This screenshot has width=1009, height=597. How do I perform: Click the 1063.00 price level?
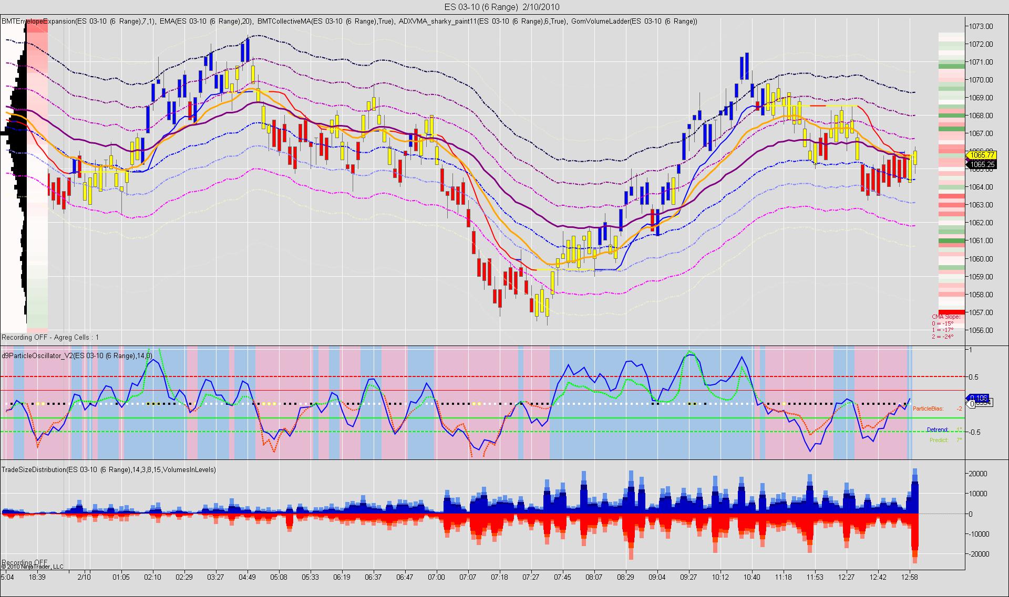coord(981,205)
